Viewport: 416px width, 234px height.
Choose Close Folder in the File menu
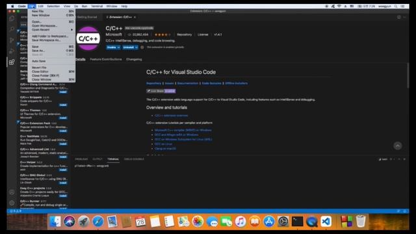click(51, 75)
